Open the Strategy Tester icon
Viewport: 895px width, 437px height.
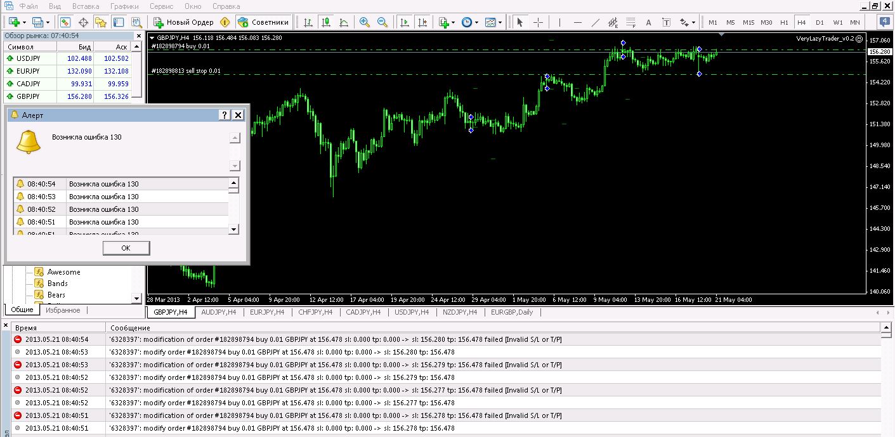[136, 22]
